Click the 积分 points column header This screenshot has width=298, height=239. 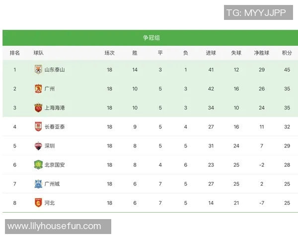287,53
